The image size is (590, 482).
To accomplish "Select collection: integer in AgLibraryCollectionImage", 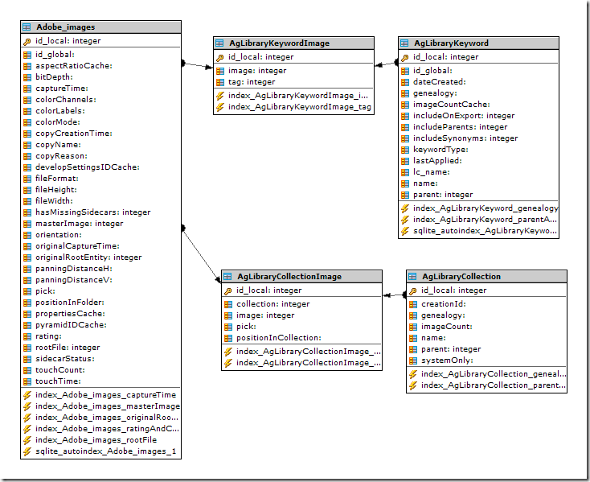I will click(272, 304).
